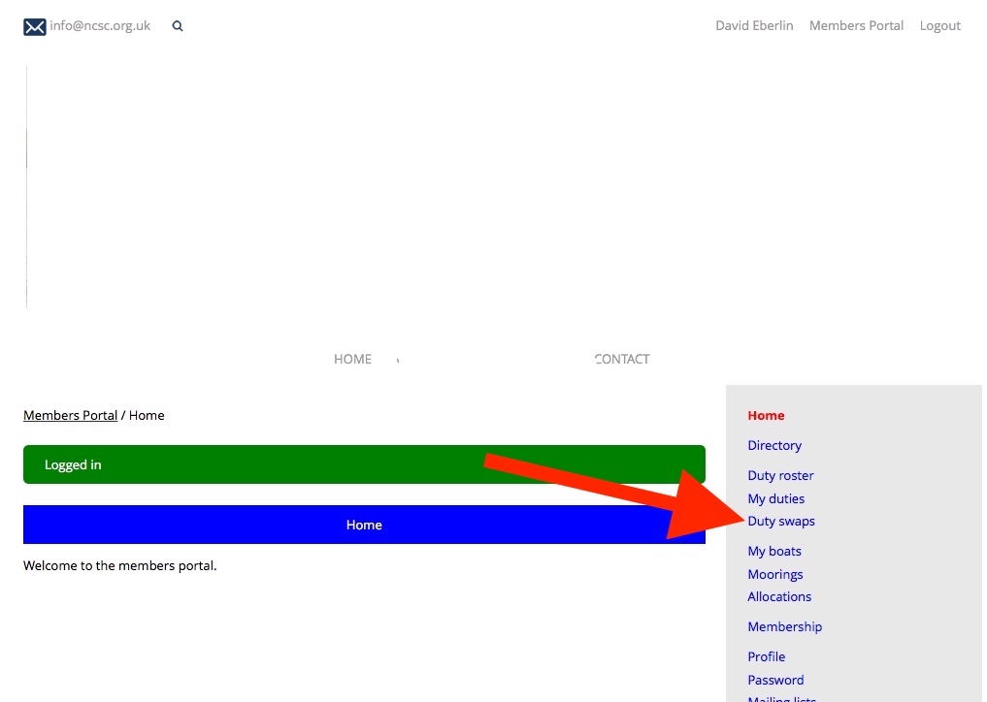The width and height of the screenshot is (987, 702).
Task: Select HOME in the main navigation
Action: 352,359
